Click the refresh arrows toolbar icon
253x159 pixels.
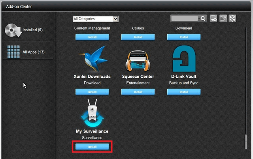(x=232, y=19)
